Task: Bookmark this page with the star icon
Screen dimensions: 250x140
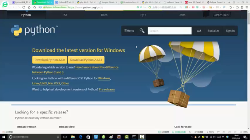Action: 35,7
